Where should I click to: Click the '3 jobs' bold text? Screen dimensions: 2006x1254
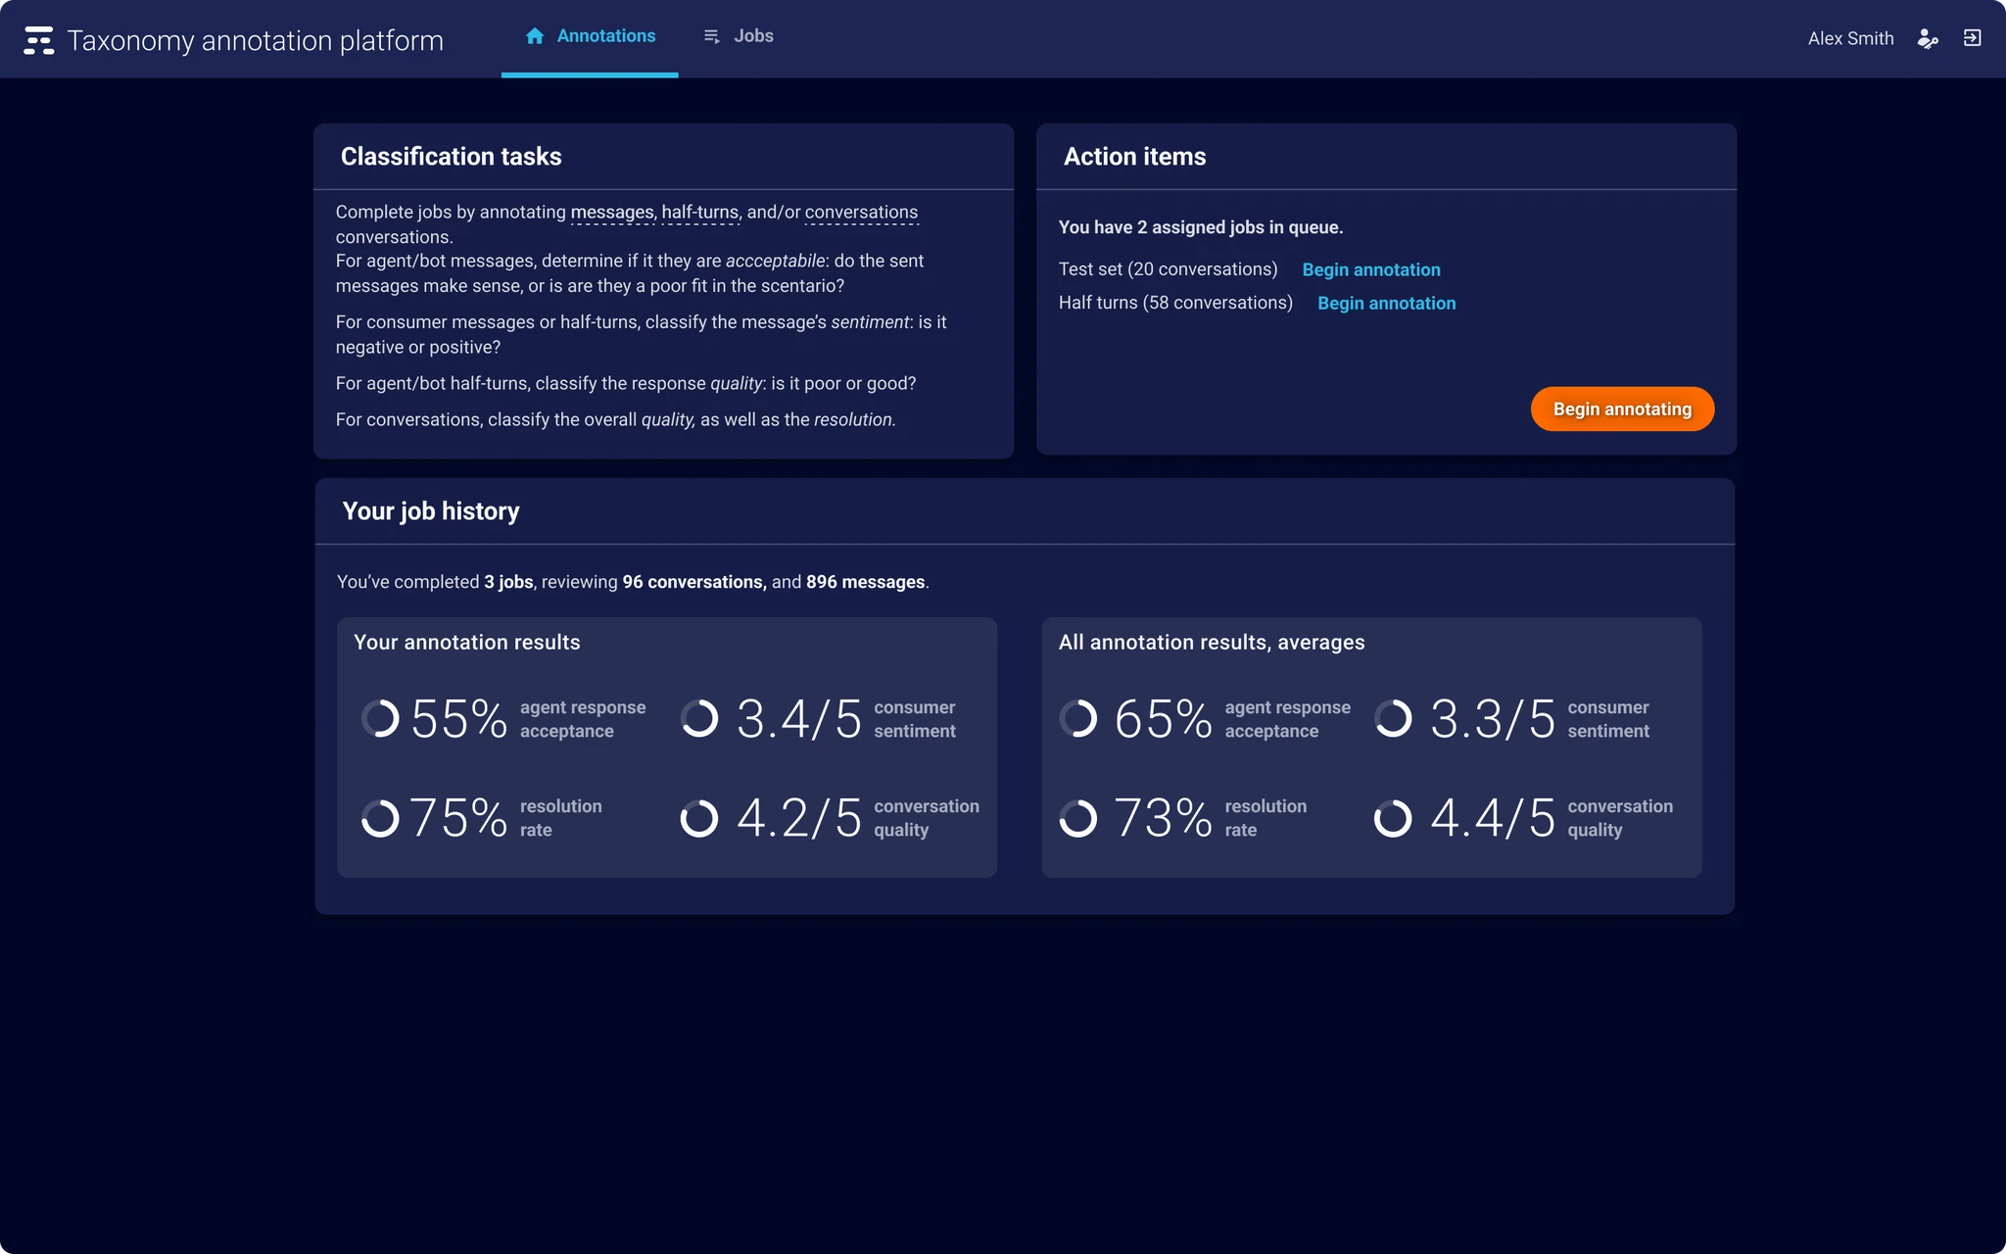508,582
